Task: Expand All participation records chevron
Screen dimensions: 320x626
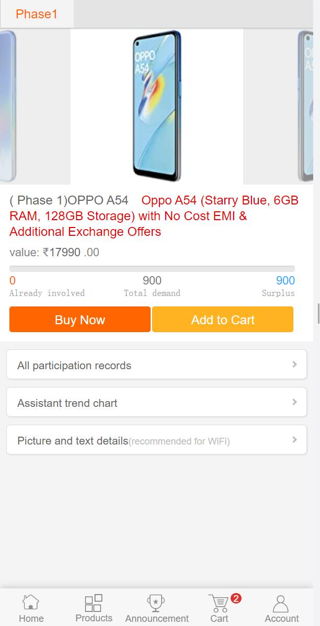Action: pyautogui.click(x=294, y=365)
